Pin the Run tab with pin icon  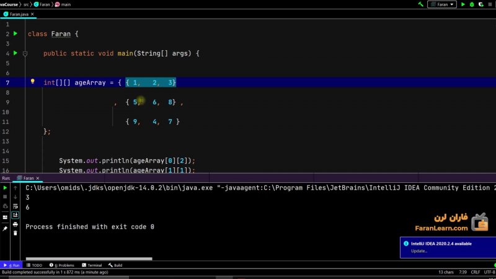[5, 228]
